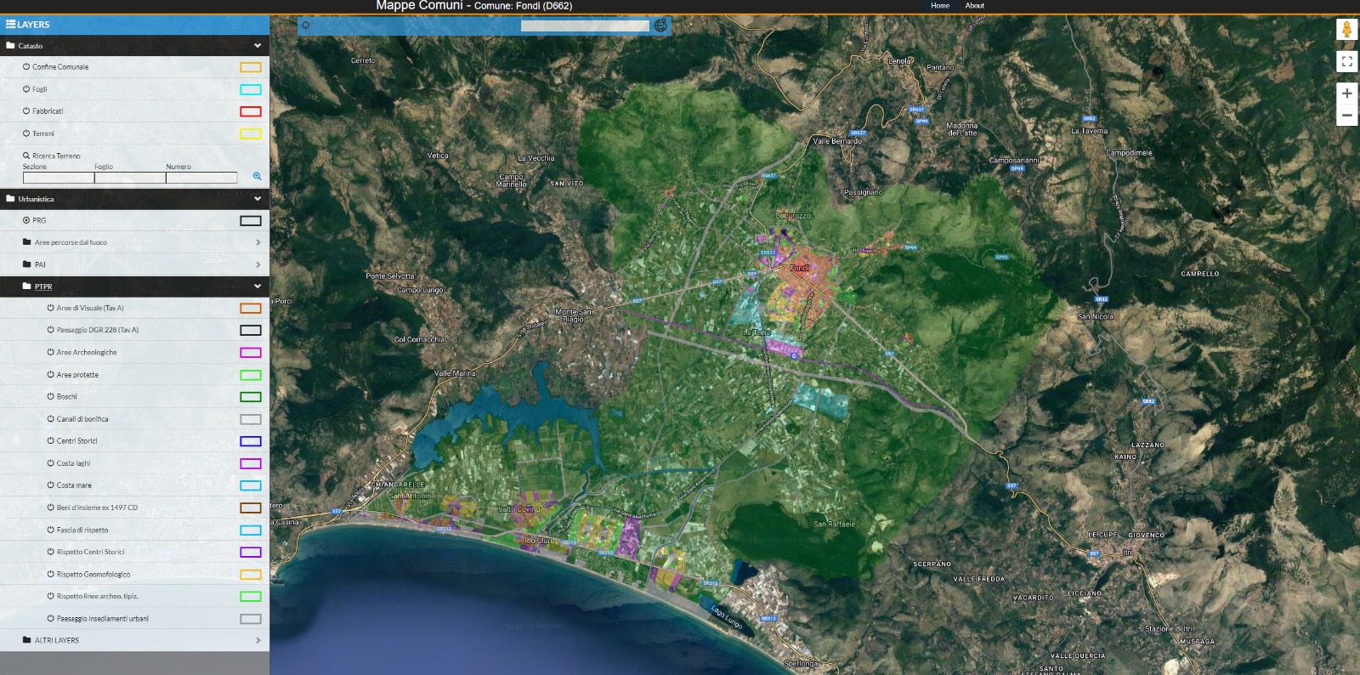
Task: Click the crosshair locate icon
Action: tap(306, 26)
